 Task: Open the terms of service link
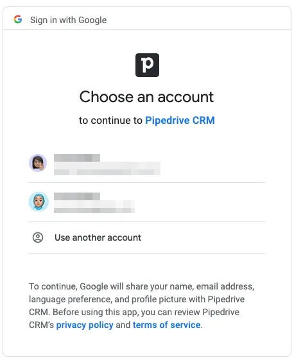tap(166, 325)
